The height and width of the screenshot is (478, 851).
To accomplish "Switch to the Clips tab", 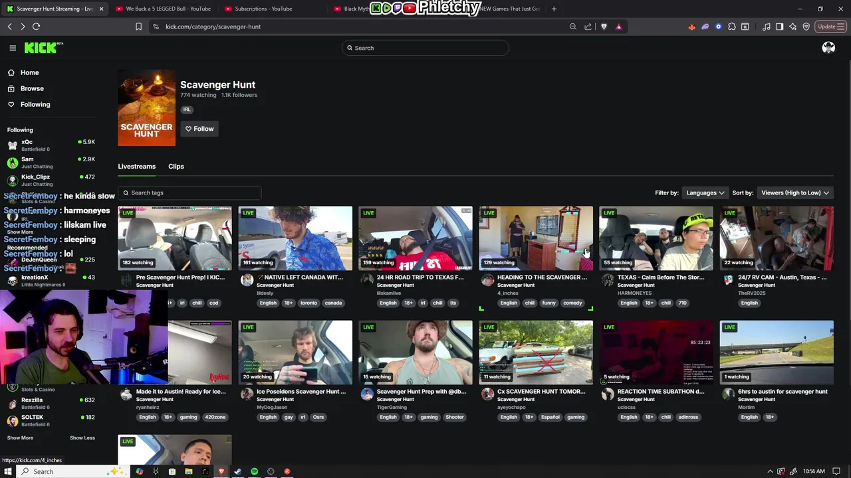I will tap(176, 167).
